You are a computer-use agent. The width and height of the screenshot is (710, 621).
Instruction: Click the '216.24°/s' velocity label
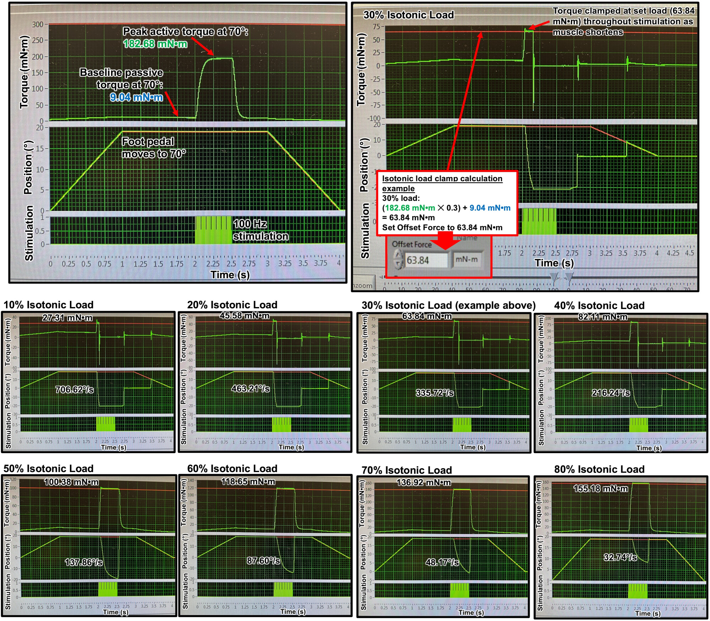pos(611,393)
